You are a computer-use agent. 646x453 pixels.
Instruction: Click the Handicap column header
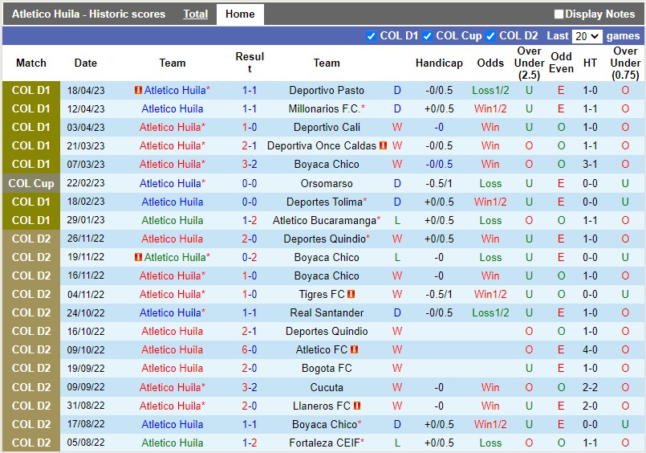439,63
